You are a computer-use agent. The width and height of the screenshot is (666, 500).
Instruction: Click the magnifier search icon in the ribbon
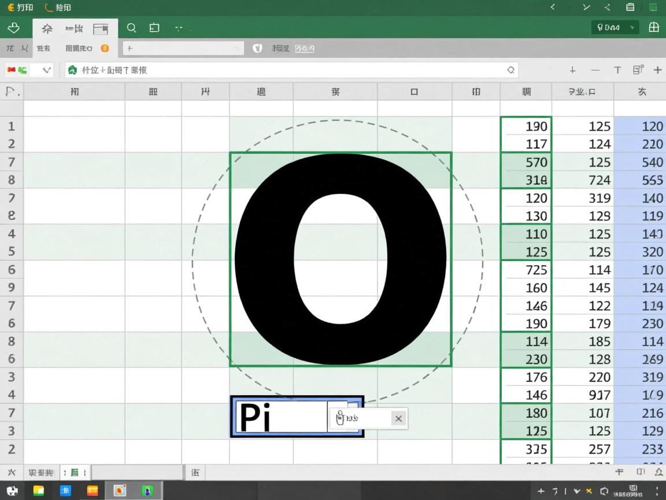point(132,28)
